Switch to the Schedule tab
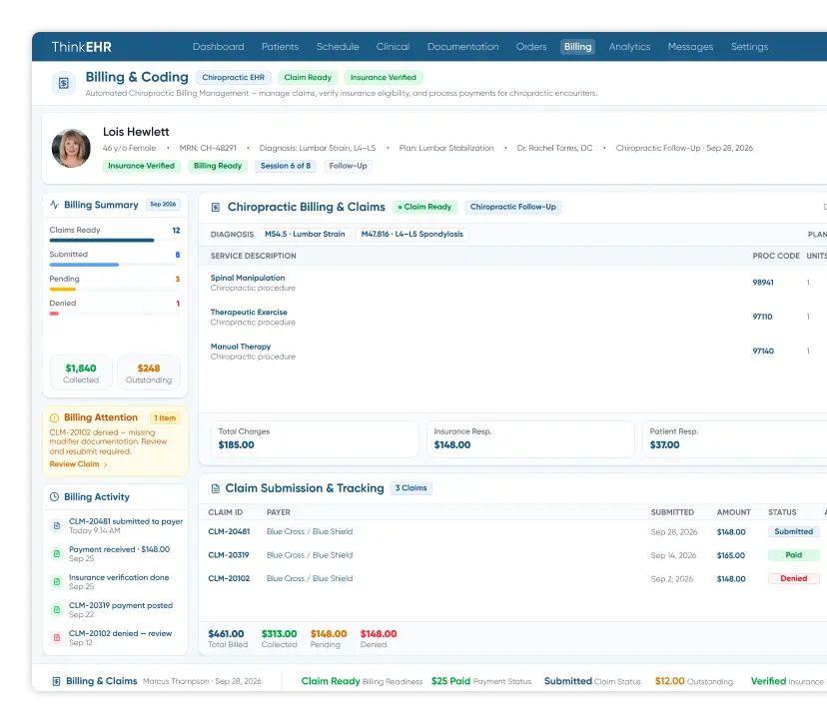This screenshot has height=723, width=827. coord(338,46)
